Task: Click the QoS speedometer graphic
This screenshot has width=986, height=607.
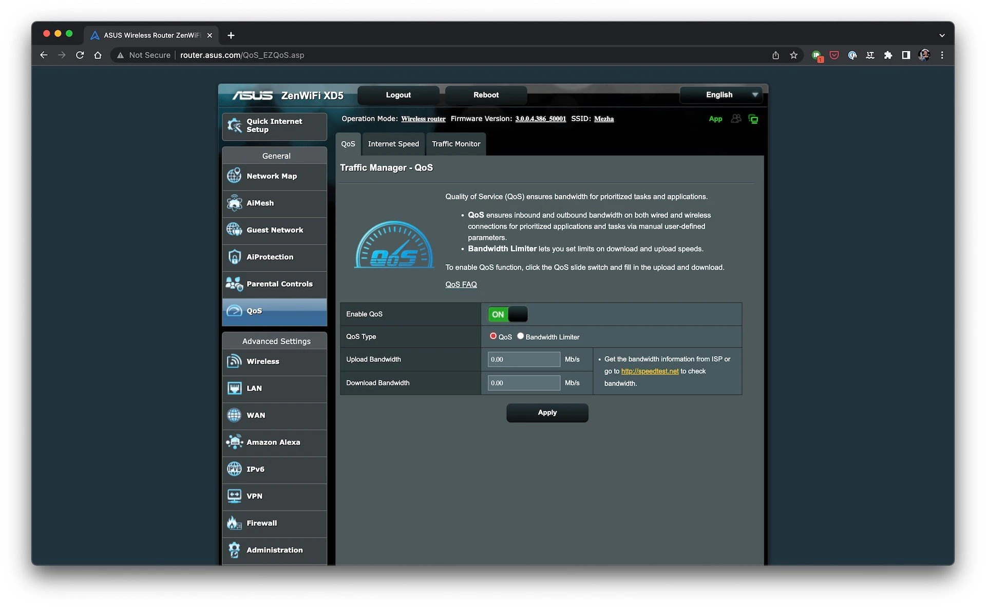Action: click(x=394, y=245)
